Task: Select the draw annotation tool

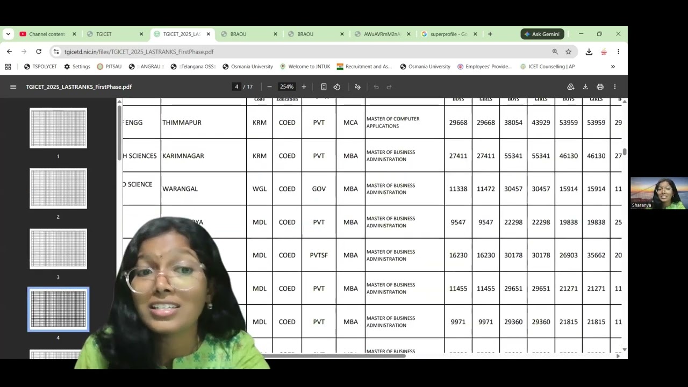Action: click(x=357, y=87)
